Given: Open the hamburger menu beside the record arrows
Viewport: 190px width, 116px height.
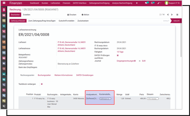Looking at the screenshot, I should coord(177,14).
